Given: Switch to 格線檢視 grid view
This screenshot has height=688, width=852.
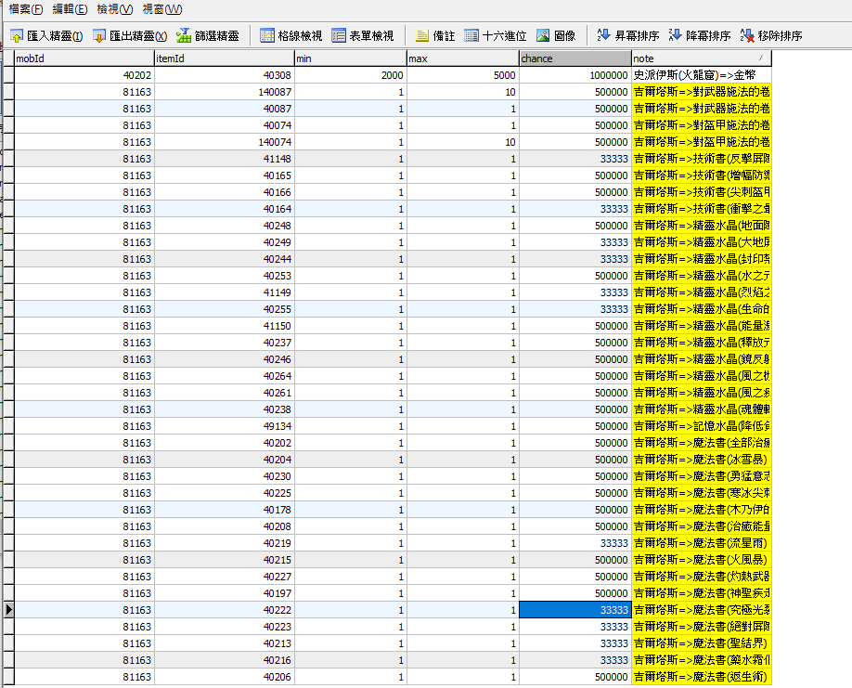Looking at the screenshot, I should tap(290, 36).
